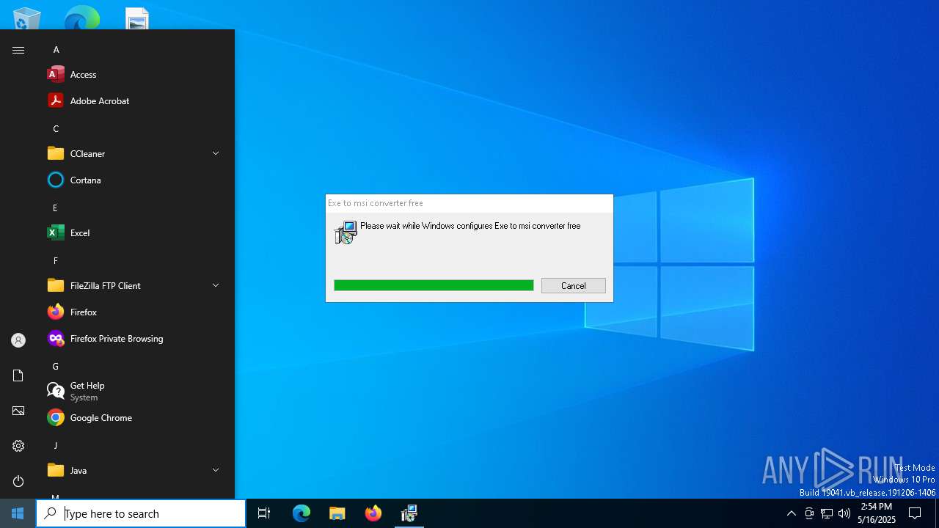Open the user account icon
The image size is (939, 528).
(x=18, y=340)
